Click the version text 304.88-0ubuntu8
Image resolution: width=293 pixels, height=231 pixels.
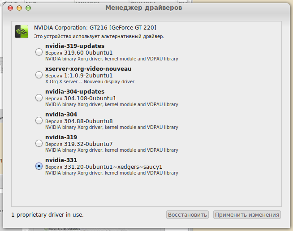click(88, 121)
